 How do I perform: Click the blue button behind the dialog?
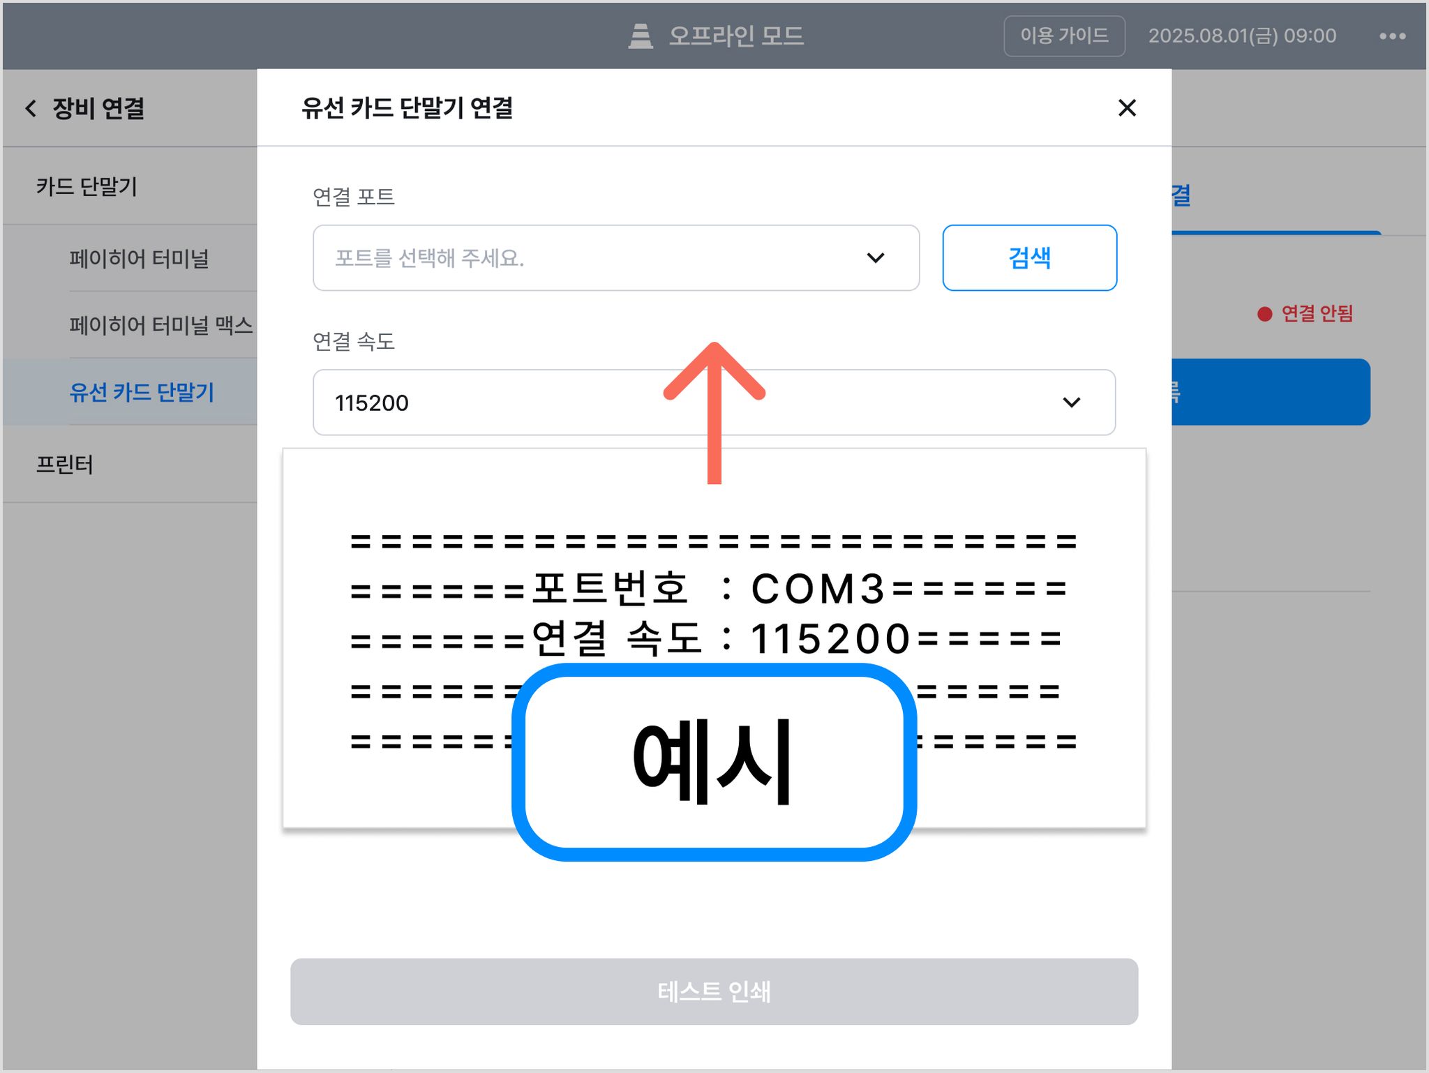(x=1271, y=391)
